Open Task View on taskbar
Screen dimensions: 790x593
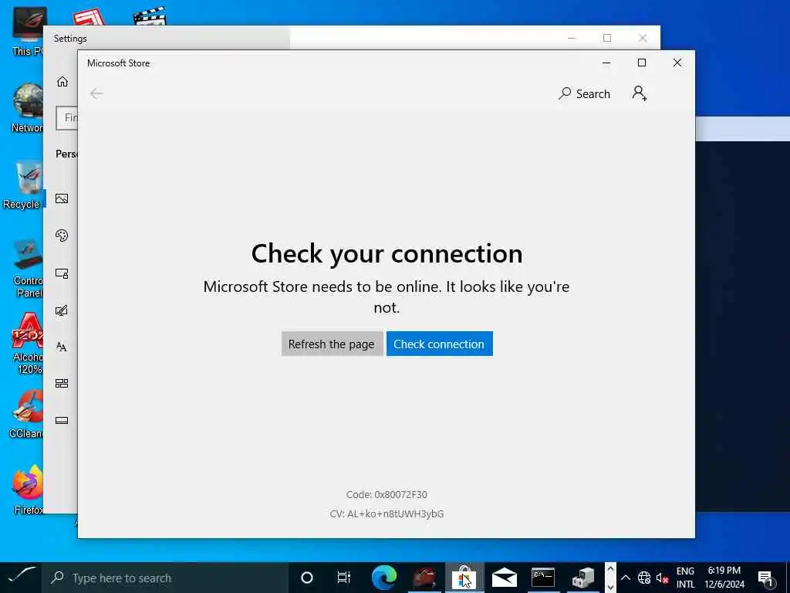click(343, 578)
